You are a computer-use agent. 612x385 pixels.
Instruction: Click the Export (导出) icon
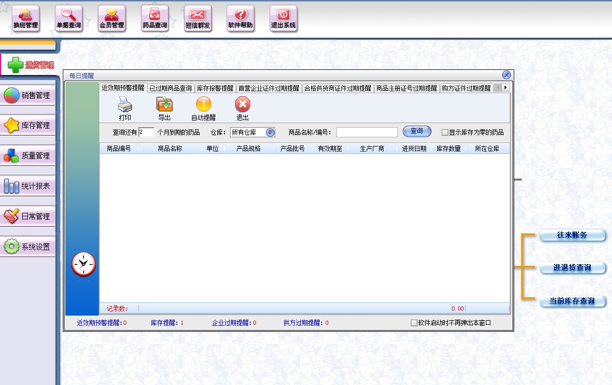(164, 105)
